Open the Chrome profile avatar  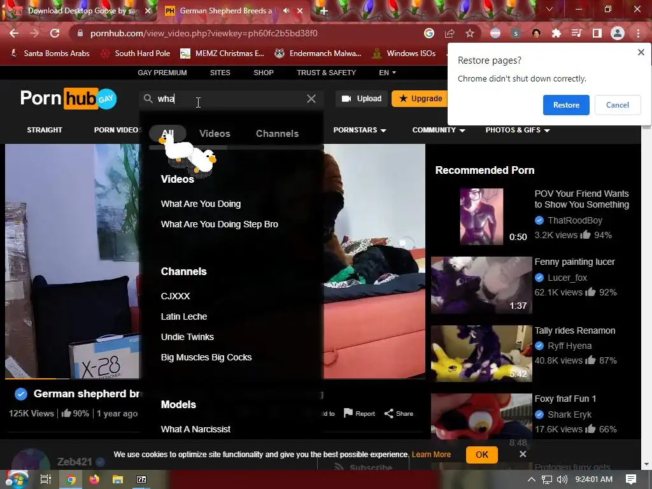(618, 33)
